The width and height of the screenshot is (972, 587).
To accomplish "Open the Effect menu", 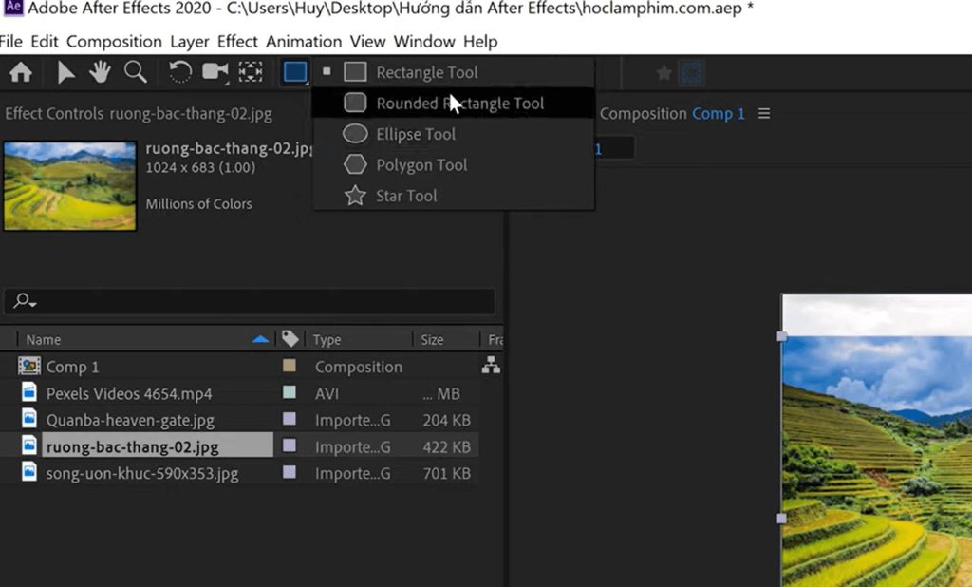I will (236, 41).
